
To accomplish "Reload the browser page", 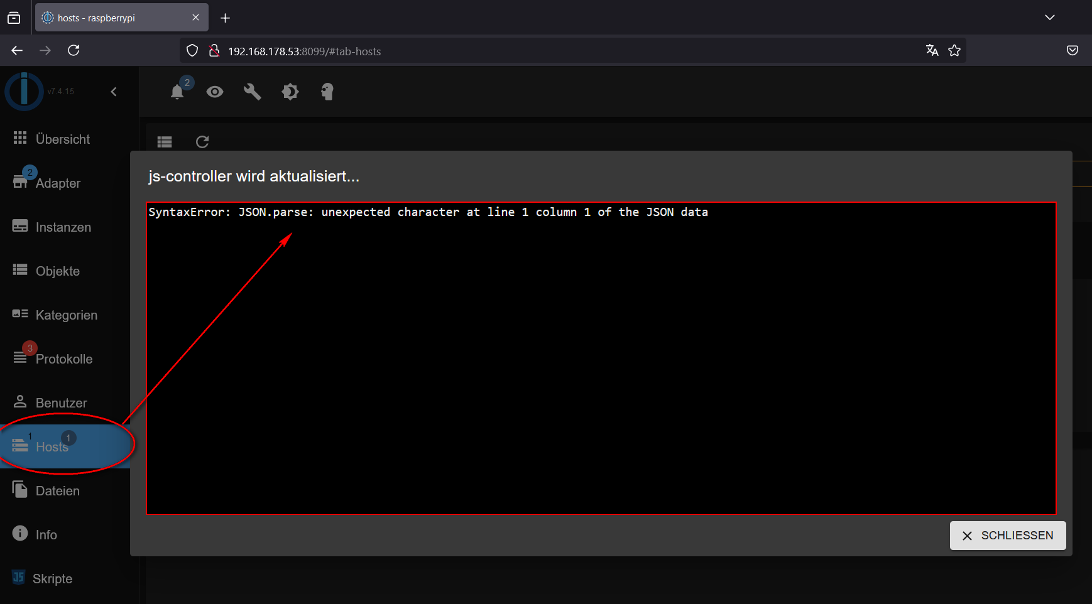I will [x=74, y=50].
